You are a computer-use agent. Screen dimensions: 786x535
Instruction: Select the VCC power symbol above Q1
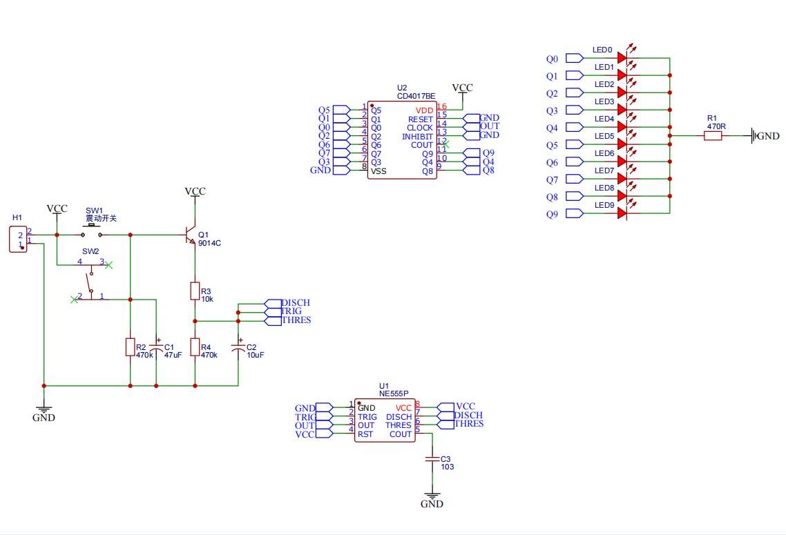click(x=195, y=193)
